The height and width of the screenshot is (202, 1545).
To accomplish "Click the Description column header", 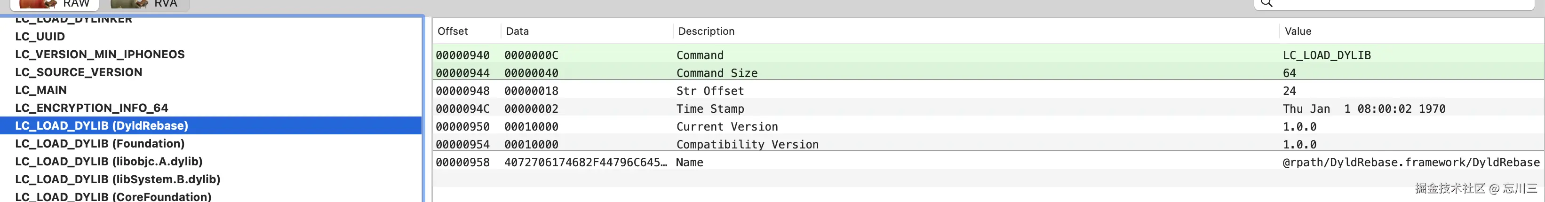I will click(706, 31).
